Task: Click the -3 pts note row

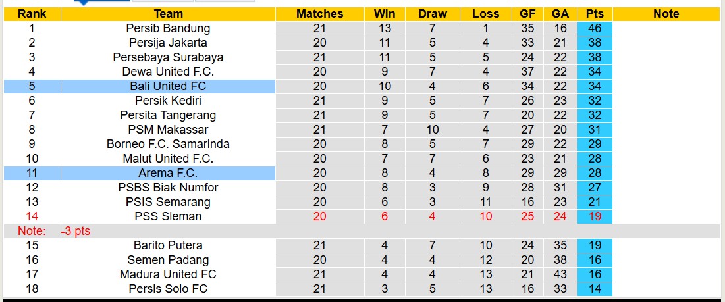Action: tap(76, 231)
